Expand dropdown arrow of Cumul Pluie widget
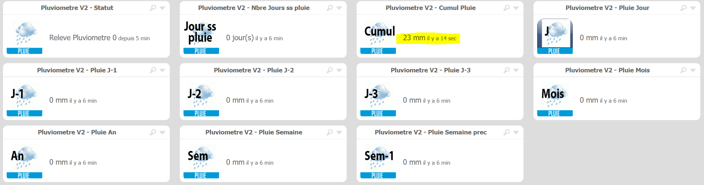704x185 pixels. 516,8
